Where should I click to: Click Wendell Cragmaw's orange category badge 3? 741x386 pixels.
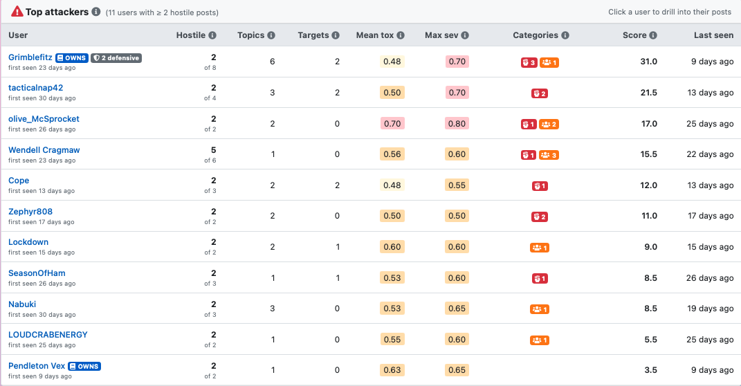click(x=549, y=155)
